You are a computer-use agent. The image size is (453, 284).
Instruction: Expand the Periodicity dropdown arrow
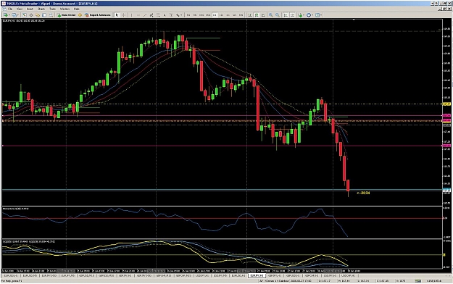click(x=312, y=15)
